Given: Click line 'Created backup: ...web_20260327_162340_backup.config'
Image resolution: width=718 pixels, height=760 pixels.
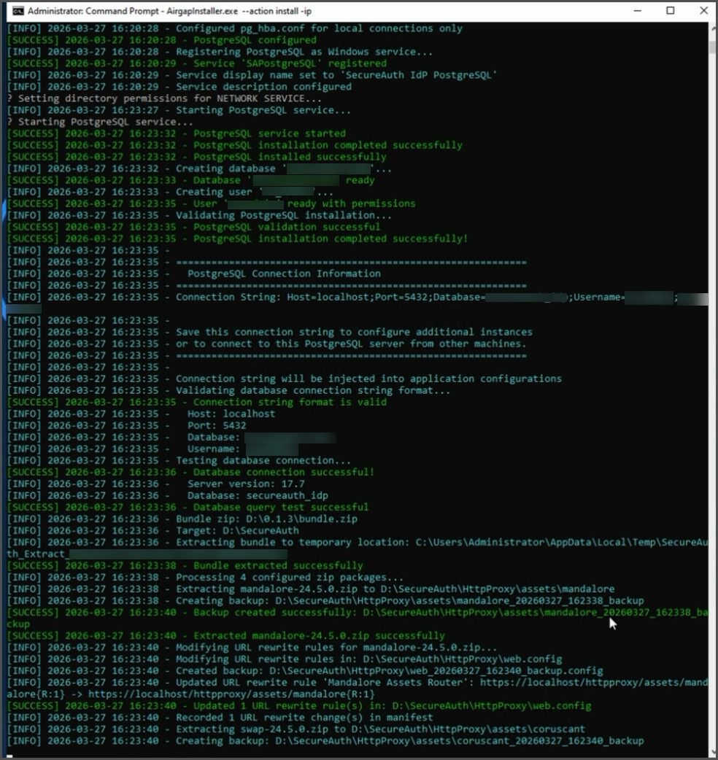Looking at the screenshot, I should [306, 671].
